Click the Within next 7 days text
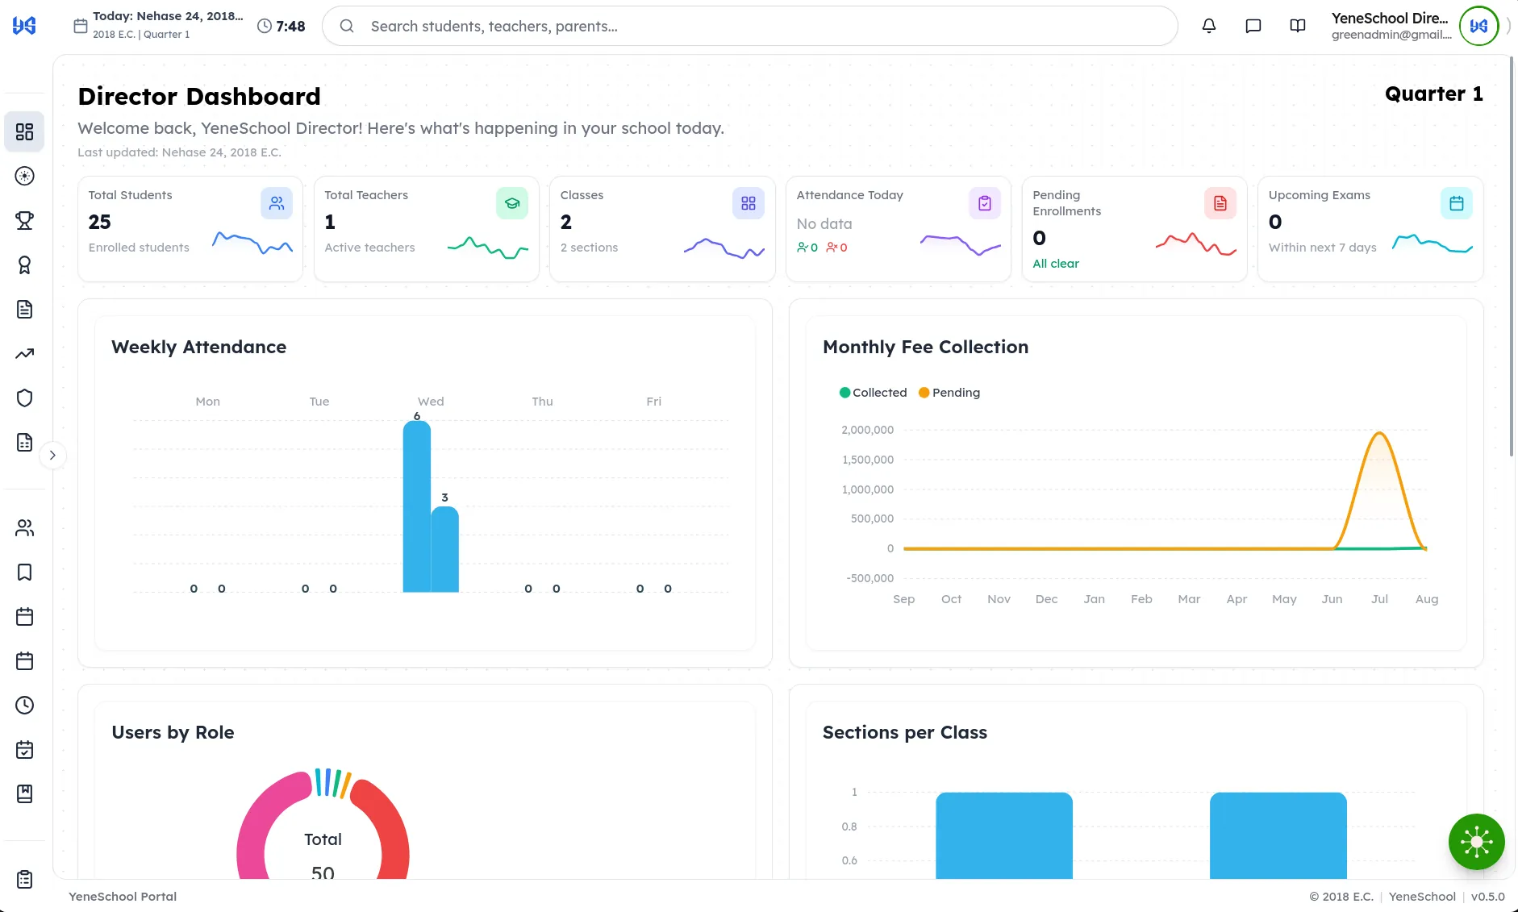 (1323, 248)
